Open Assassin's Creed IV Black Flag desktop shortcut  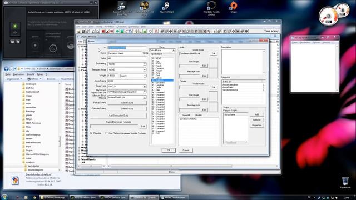click(x=122, y=8)
